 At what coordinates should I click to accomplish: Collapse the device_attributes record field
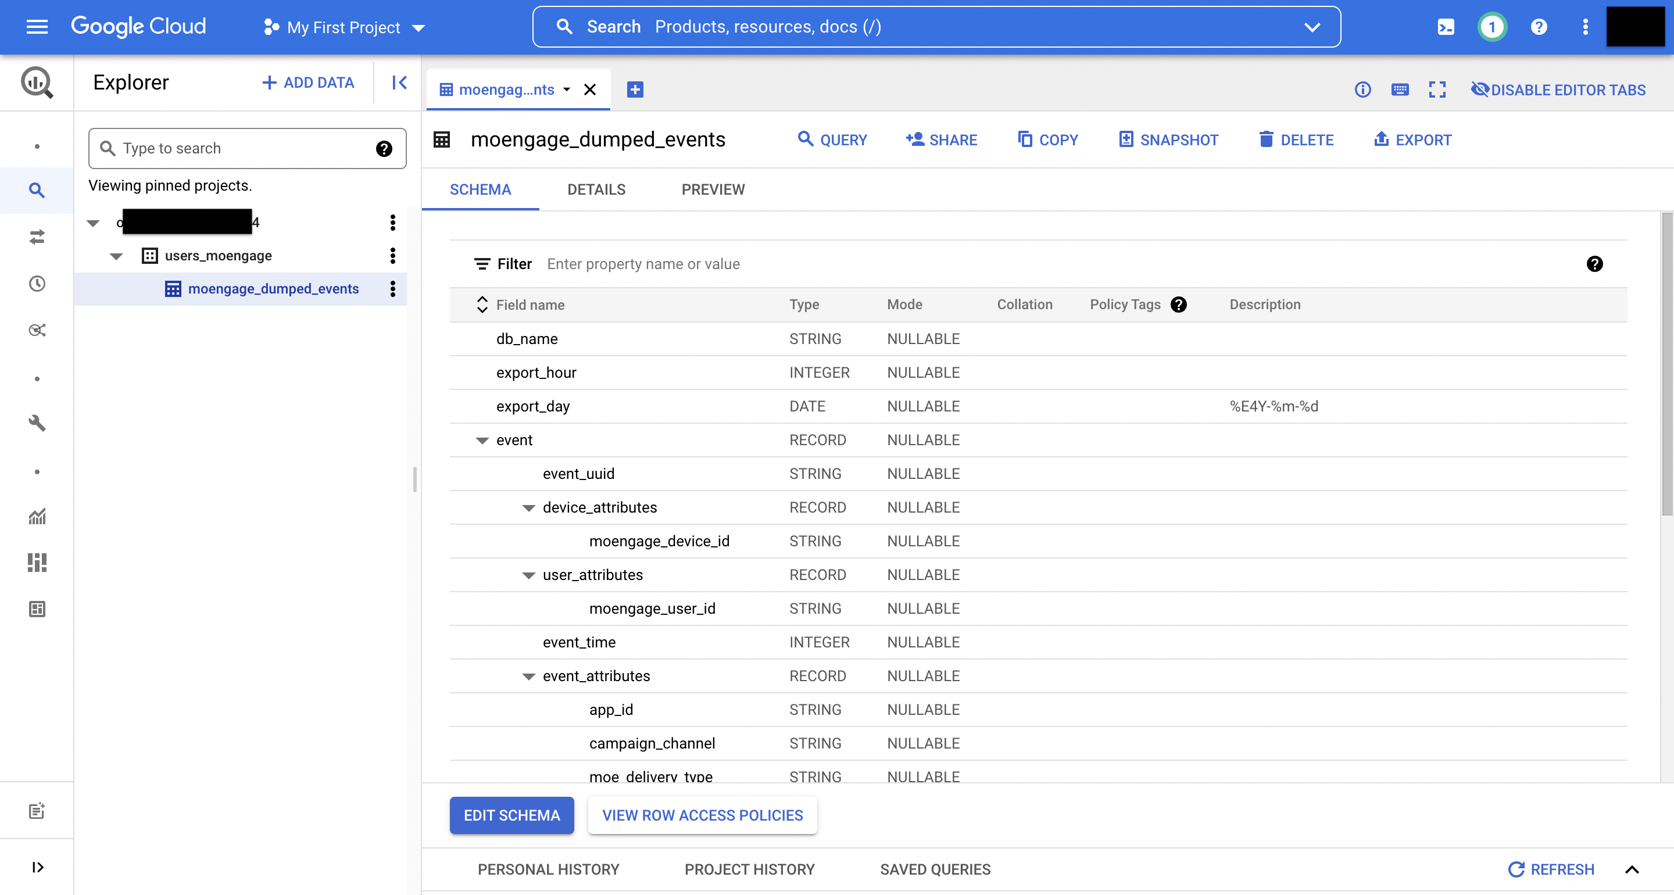(x=528, y=507)
